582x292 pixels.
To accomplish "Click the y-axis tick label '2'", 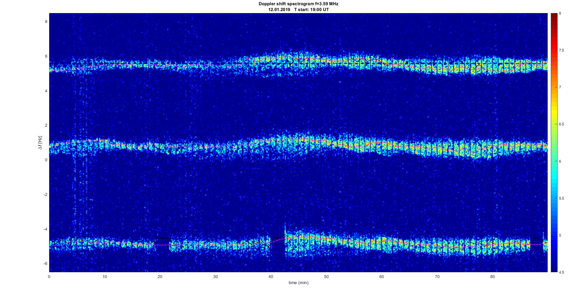I will 46,125.
